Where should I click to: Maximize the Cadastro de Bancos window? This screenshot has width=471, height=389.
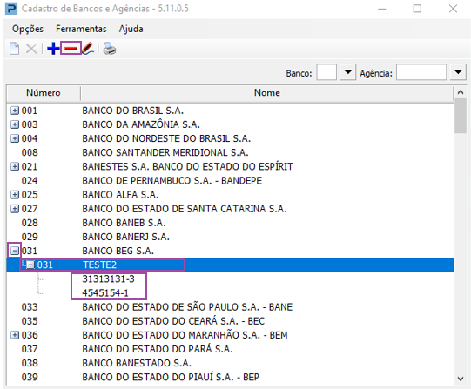(417, 9)
